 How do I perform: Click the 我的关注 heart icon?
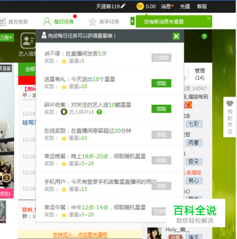[229, 104]
